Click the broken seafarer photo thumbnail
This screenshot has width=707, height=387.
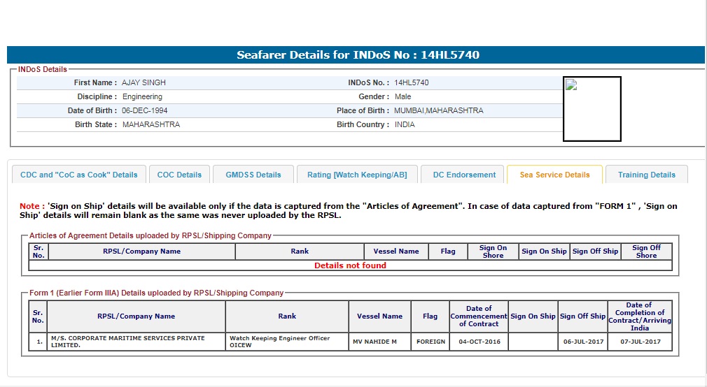591,108
